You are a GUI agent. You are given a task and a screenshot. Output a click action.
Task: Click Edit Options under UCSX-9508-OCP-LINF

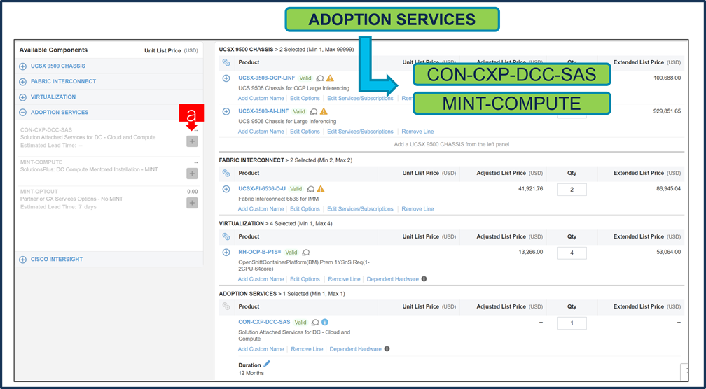pyautogui.click(x=305, y=99)
